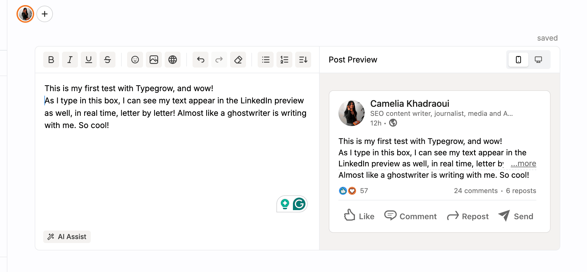Expand post text with ...more link
Screen dimensions: 587x272
pyautogui.click(x=523, y=164)
